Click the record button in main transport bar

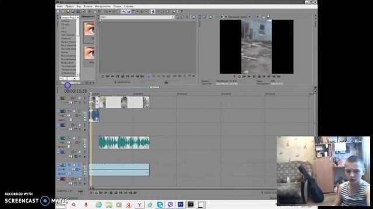click(91, 193)
